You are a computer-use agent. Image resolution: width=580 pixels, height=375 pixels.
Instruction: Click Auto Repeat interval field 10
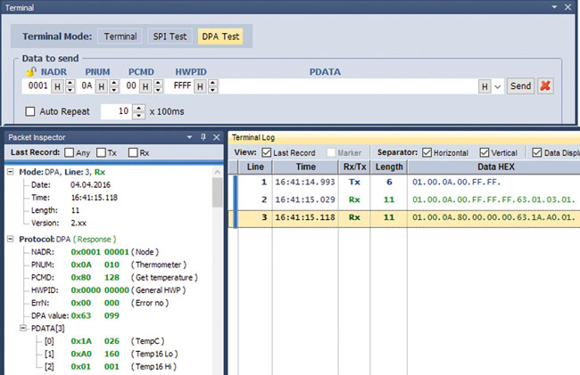coord(117,111)
